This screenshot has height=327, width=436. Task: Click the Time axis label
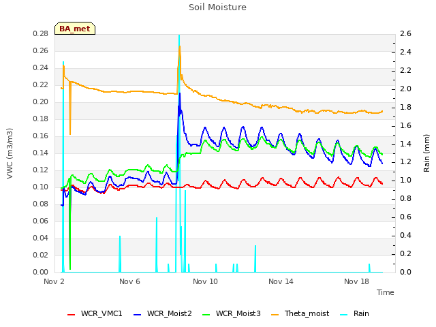(x=385, y=292)
